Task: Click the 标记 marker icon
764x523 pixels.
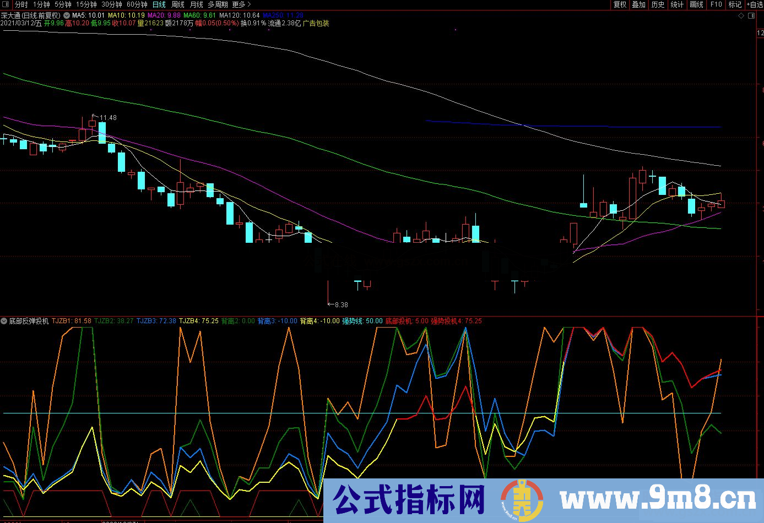Action: point(734,4)
